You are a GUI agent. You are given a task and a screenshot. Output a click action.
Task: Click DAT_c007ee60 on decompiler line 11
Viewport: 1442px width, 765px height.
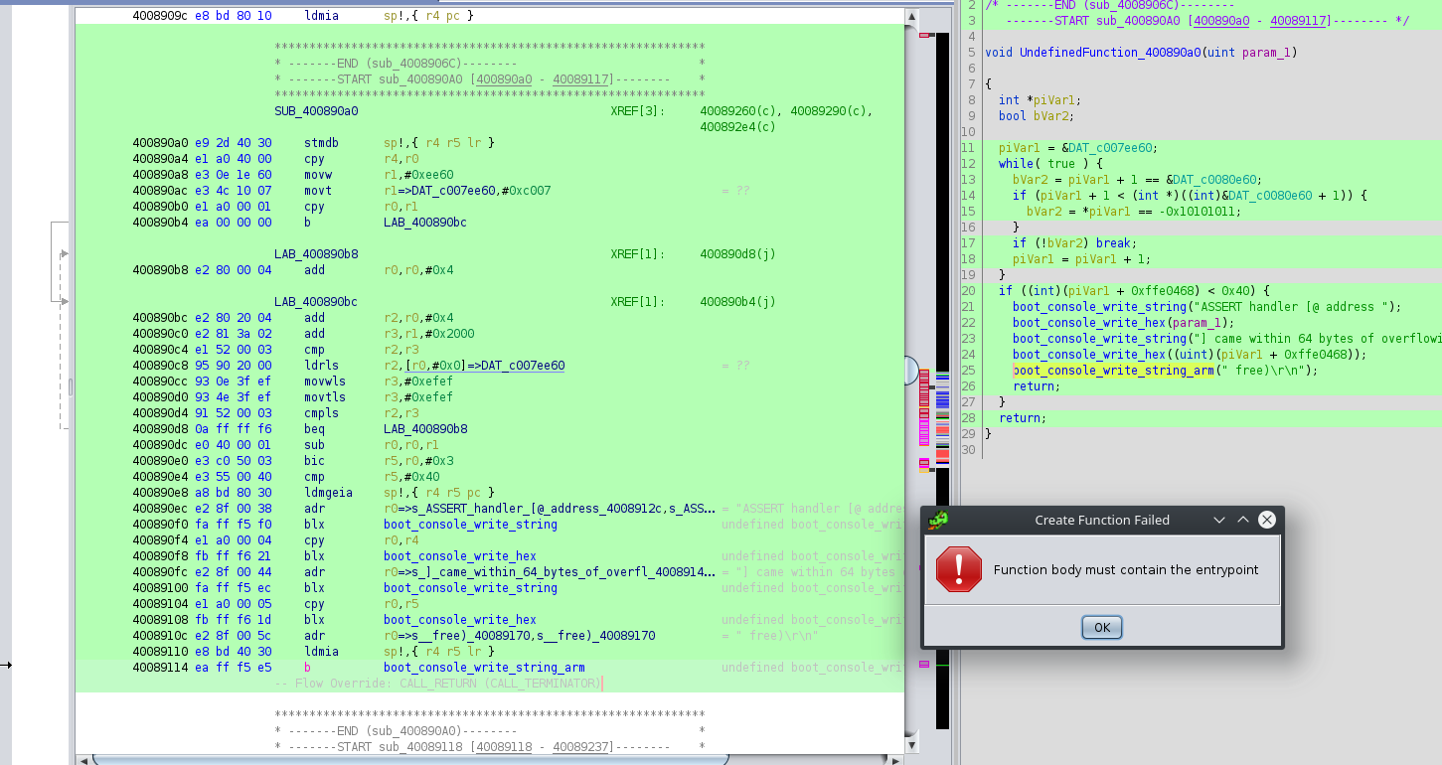(1110, 147)
